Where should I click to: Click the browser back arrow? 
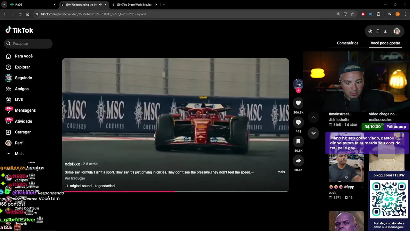click(x=4, y=14)
